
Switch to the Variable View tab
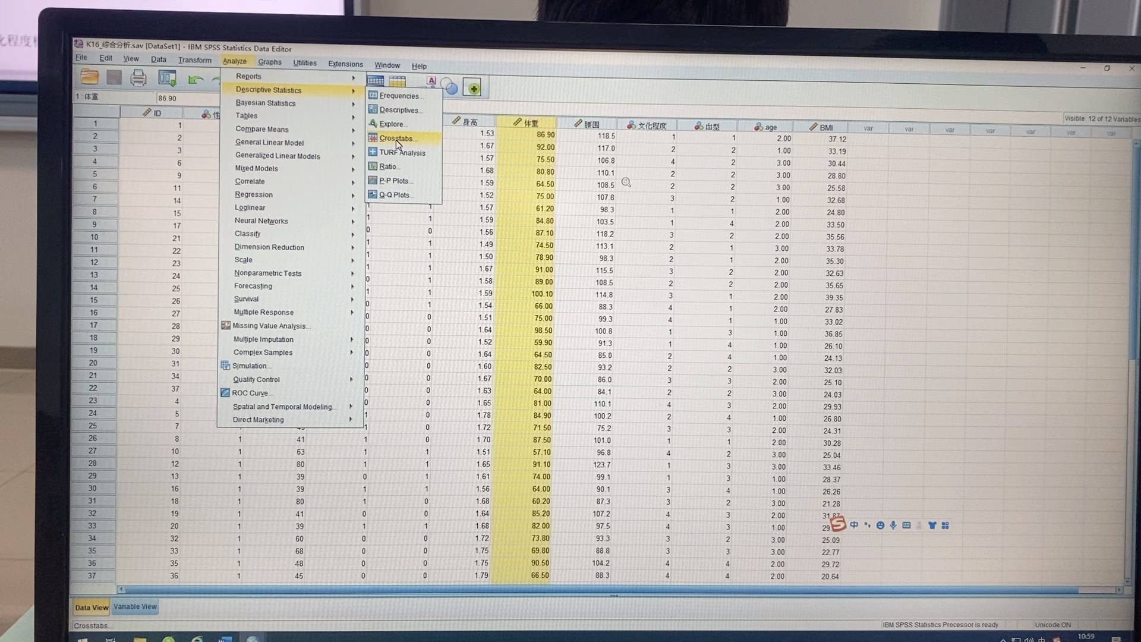(x=135, y=607)
